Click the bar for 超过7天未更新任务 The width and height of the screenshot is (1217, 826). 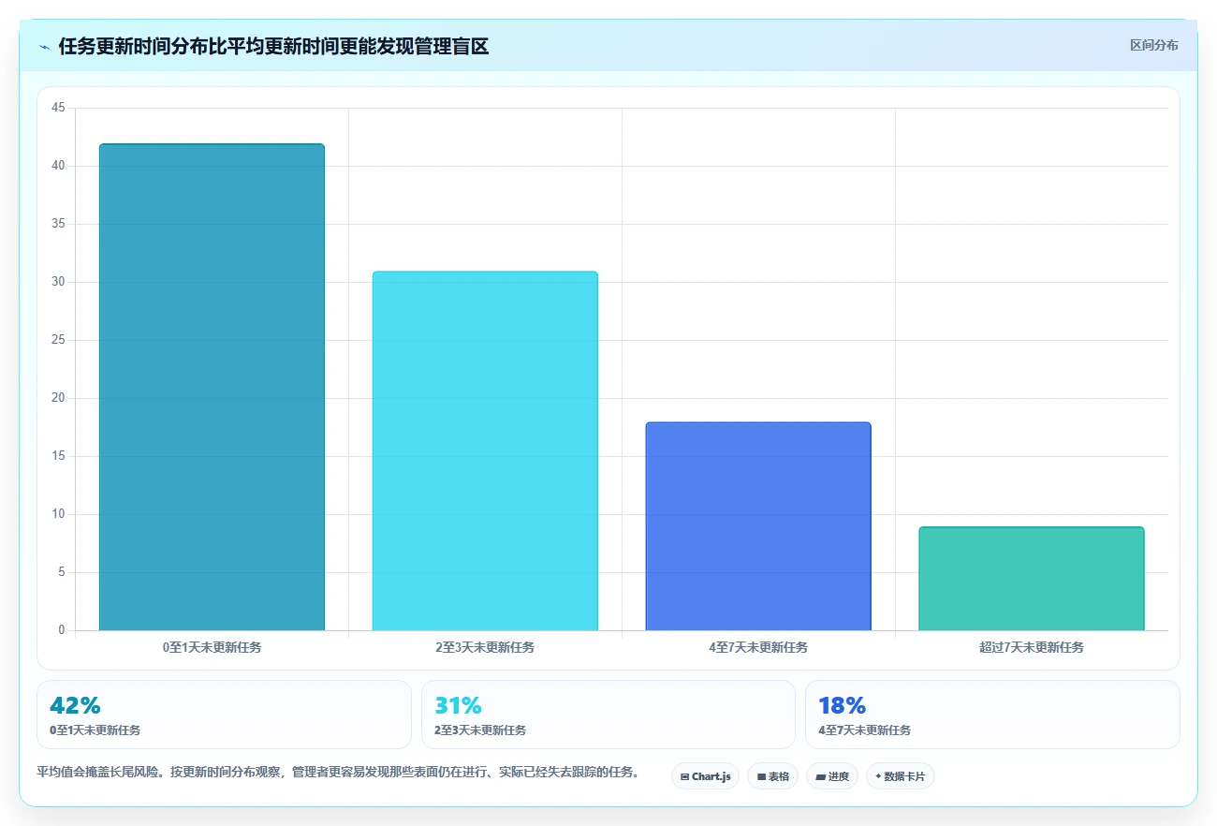1032,579
